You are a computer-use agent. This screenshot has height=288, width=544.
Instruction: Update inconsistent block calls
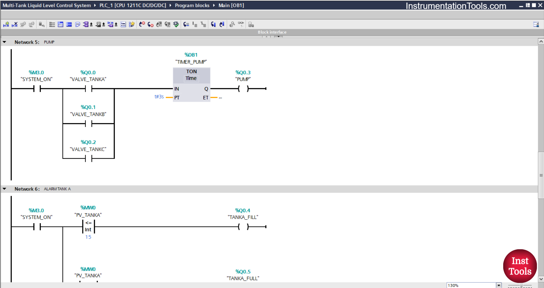click(x=176, y=24)
